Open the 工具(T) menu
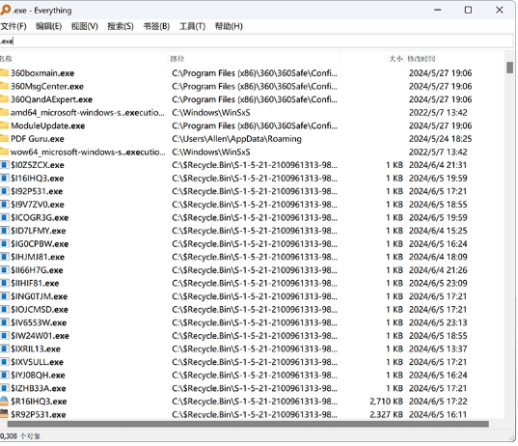 [x=192, y=26]
